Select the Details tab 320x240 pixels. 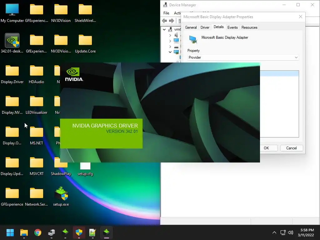218,27
